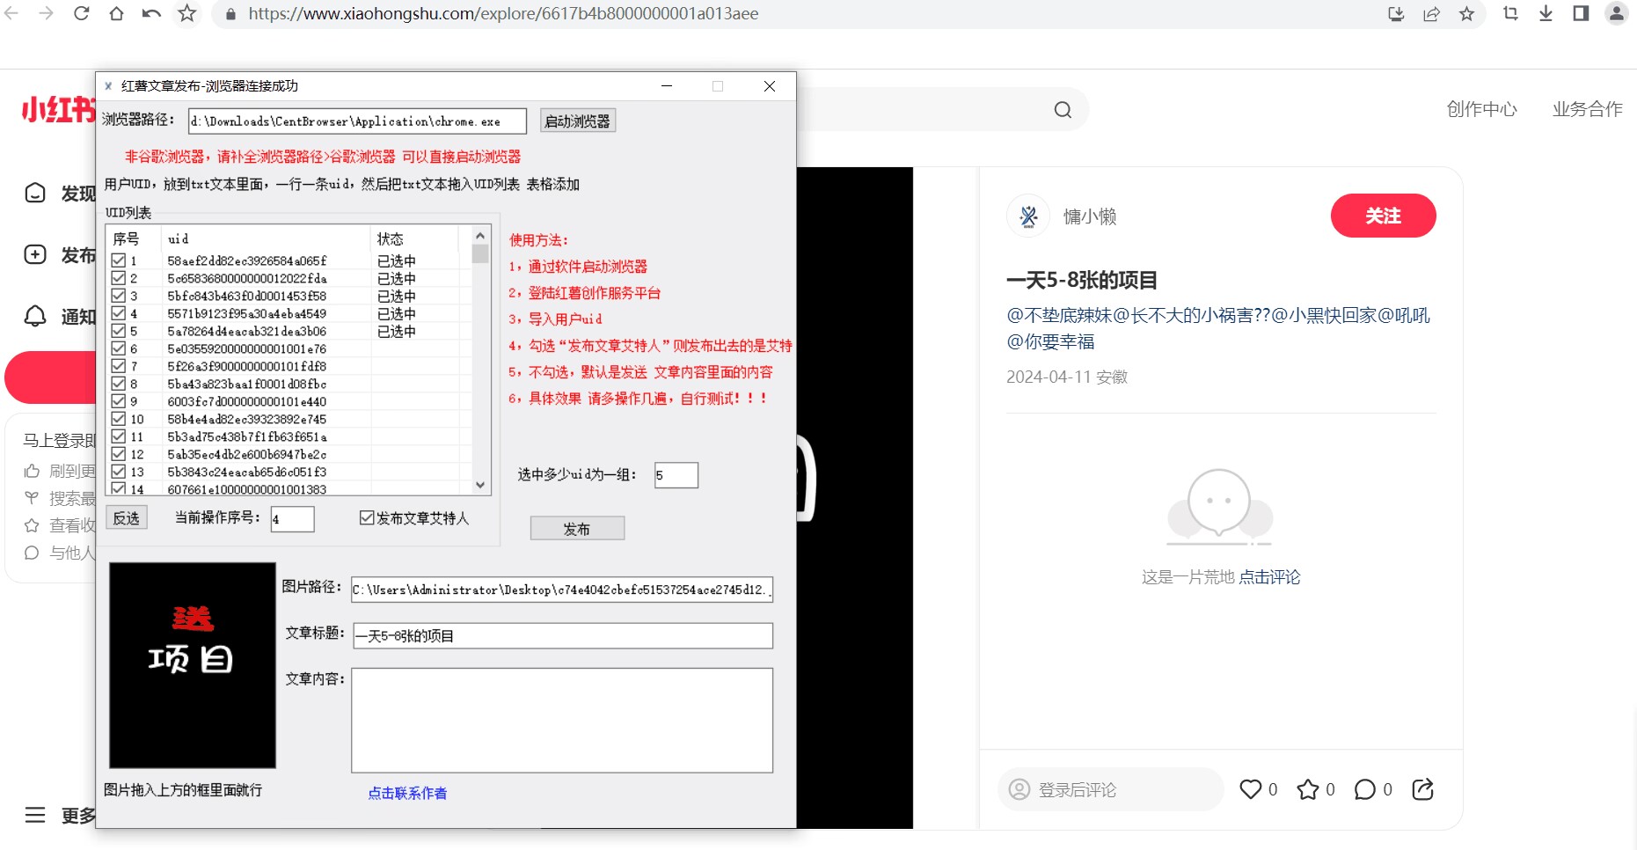Image resolution: width=1637 pixels, height=850 pixels.
Task: Expand the browser download icon menu
Action: (x=1545, y=14)
